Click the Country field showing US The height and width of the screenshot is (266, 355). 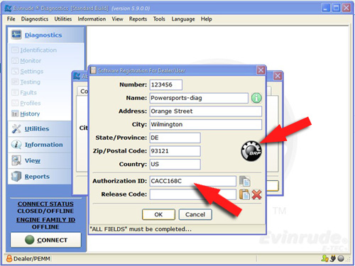pyautogui.click(x=175, y=164)
